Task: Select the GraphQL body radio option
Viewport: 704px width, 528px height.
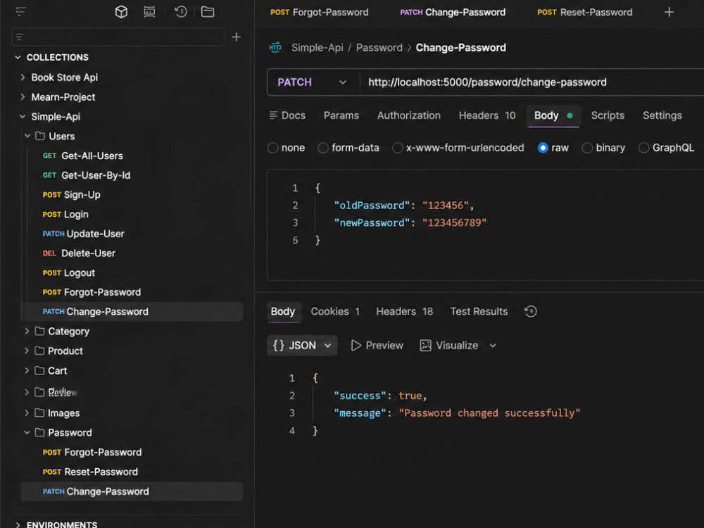Action: point(643,148)
